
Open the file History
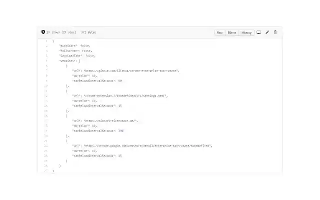246,32
